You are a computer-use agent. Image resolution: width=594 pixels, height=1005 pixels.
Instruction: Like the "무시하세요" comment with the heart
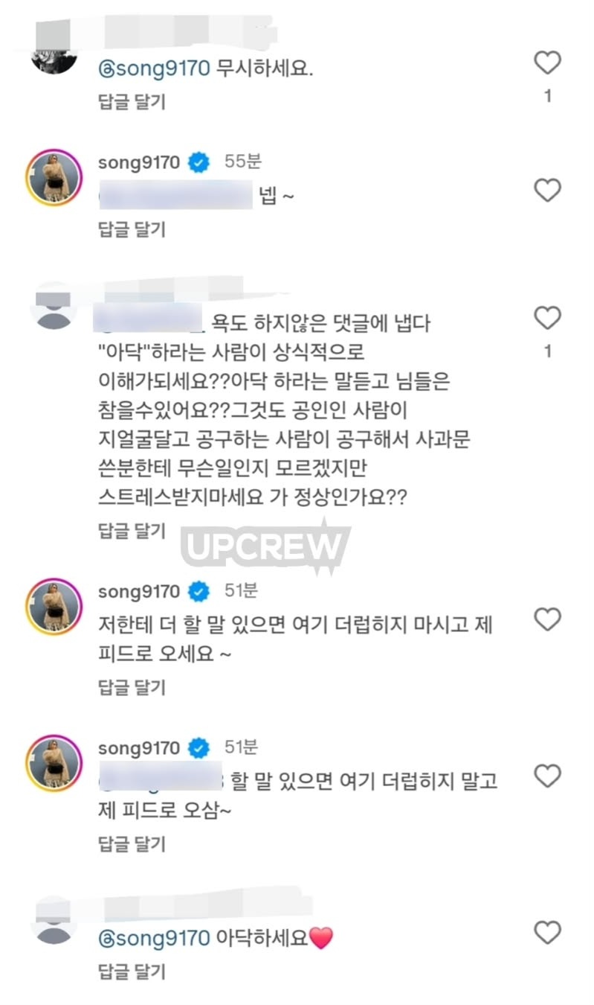pyautogui.click(x=548, y=63)
